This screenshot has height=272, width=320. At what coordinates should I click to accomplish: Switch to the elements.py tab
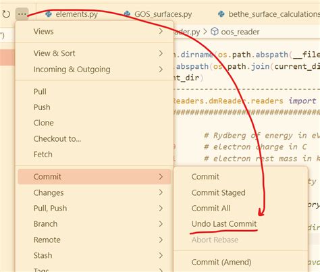(x=77, y=14)
